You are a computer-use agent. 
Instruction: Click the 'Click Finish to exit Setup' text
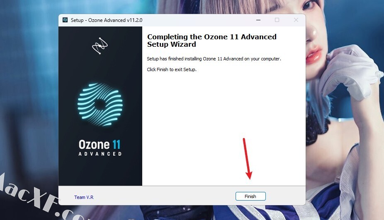point(172,69)
